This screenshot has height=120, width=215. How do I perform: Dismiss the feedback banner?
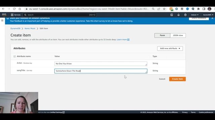212,18
